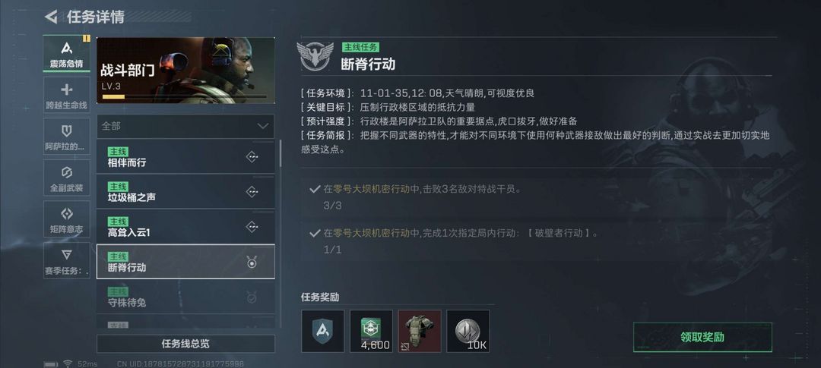The height and width of the screenshot is (368, 821).
Task: Select the locked 守株待兔 mission
Action: coord(185,297)
